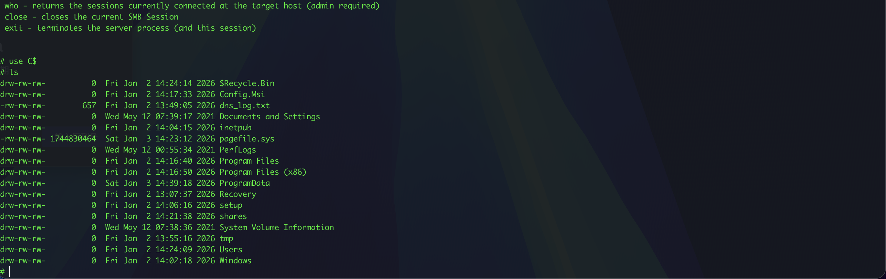Click the Config.Msi directory entry
This screenshot has width=886, height=279.
242,95
